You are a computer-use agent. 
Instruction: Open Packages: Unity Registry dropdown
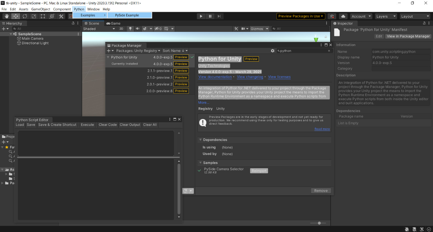pos(138,51)
